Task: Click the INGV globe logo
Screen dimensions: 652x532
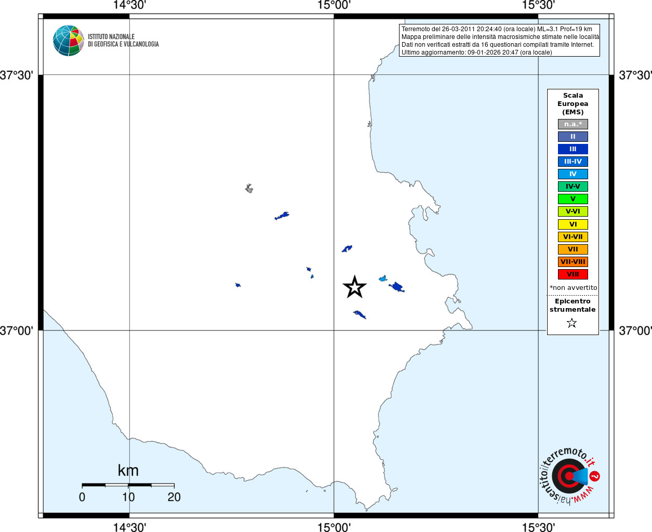Action: (69, 41)
